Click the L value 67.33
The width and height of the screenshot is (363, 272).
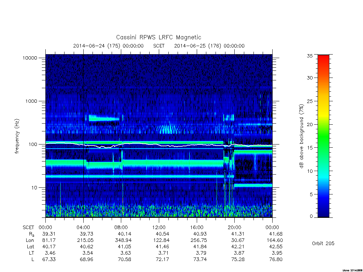click(x=49, y=260)
